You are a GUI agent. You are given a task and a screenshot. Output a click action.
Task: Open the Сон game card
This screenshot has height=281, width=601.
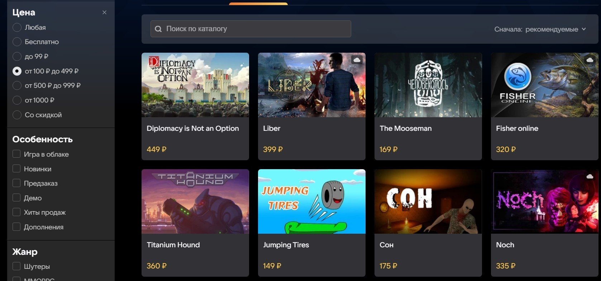coord(428,223)
